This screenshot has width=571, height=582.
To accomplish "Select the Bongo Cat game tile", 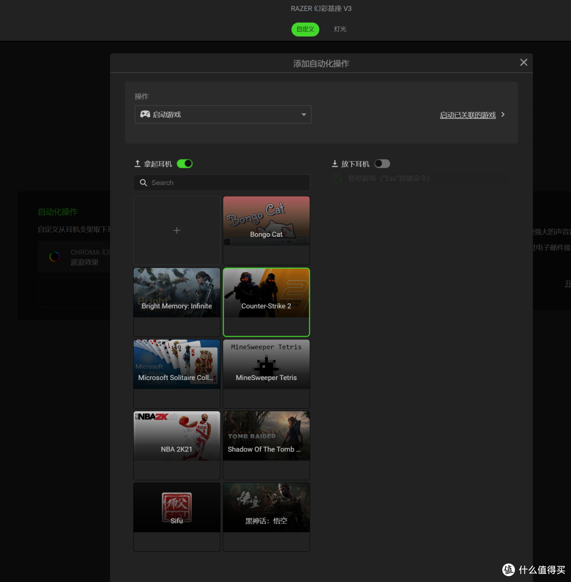I will point(266,230).
